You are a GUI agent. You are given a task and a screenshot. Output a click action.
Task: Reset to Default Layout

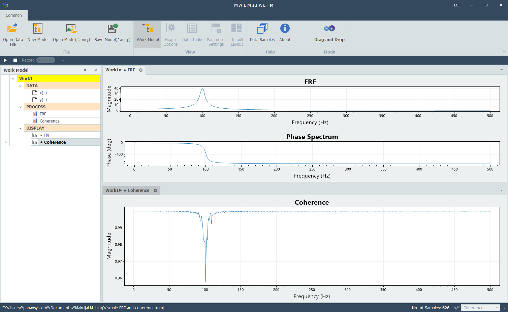click(237, 34)
